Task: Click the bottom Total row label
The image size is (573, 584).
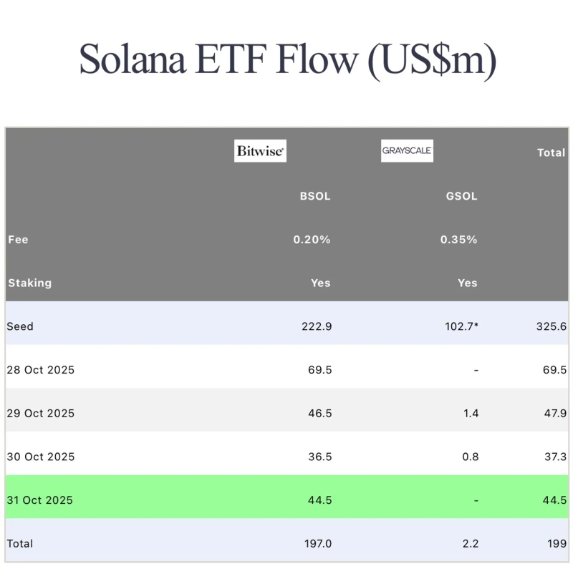Action: coord(20,544)
